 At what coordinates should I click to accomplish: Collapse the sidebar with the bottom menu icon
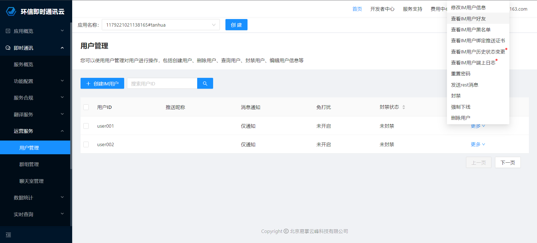pyautogui.click(x=8, y=235)
